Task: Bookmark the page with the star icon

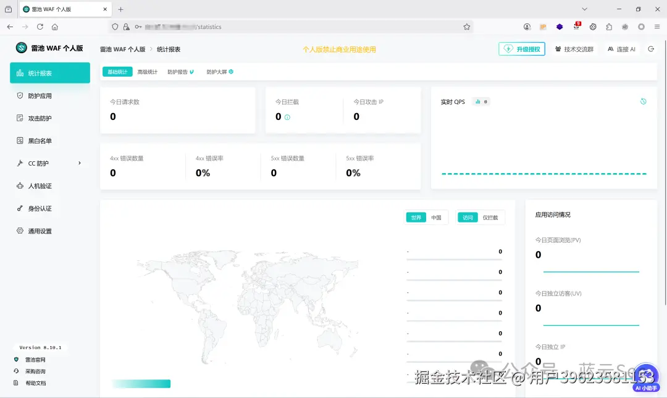Action: [467, 27]
